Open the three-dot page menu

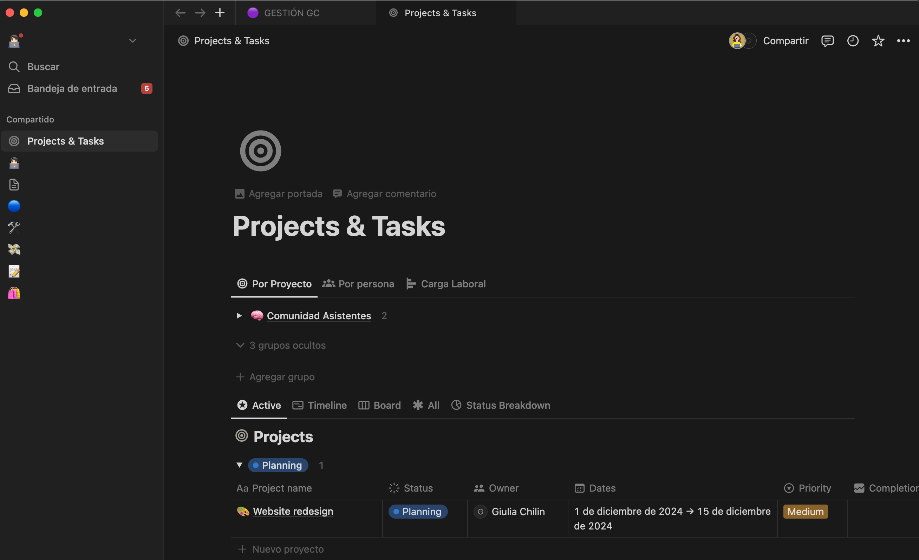[903, 41]
